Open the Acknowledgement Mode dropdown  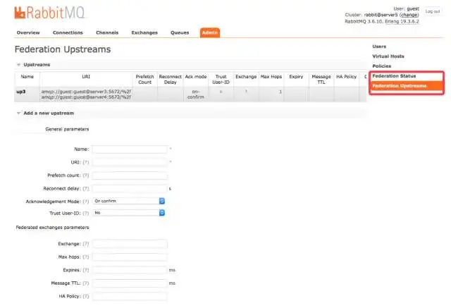(x=129, y=201)
